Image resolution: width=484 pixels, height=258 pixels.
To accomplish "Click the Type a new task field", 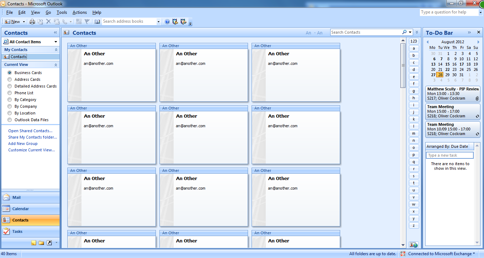I will coord(450,155).
